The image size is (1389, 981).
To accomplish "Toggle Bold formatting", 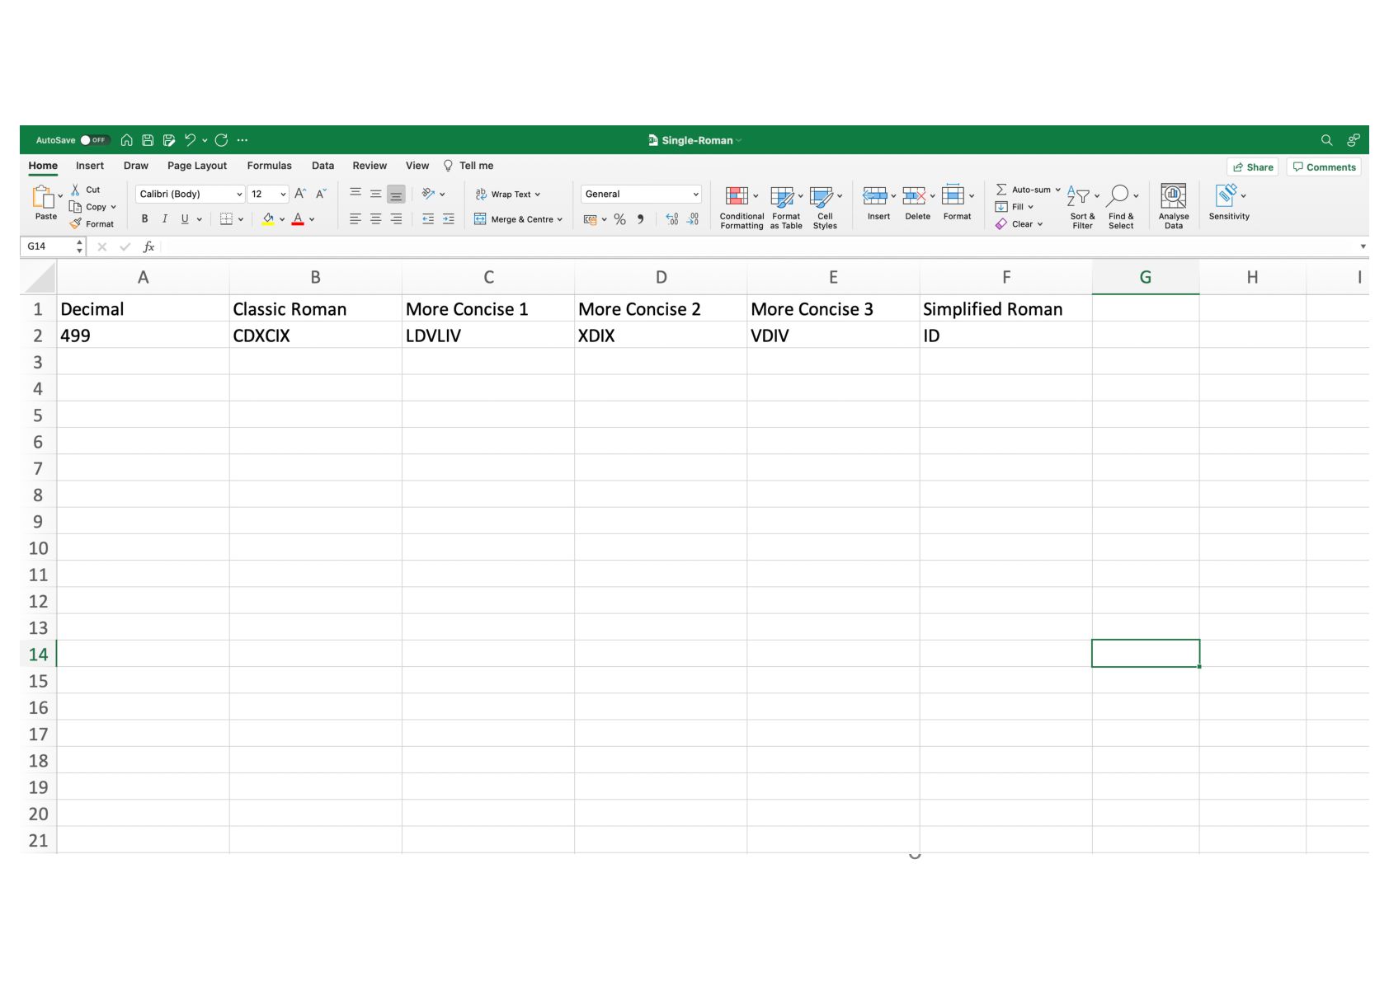I will pos(145,219).
